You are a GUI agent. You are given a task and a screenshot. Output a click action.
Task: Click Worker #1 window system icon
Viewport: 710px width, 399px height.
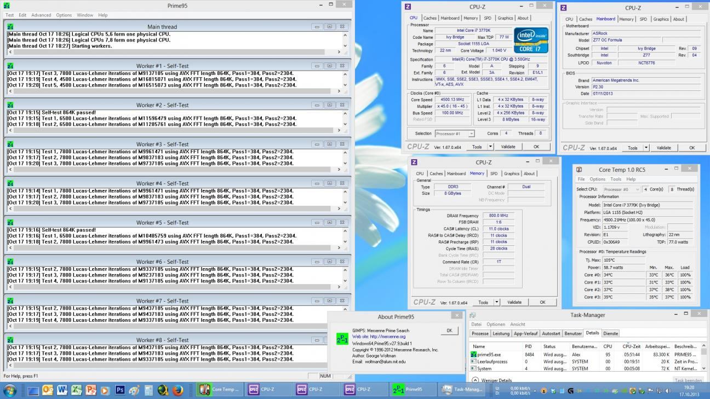[10, 66]
